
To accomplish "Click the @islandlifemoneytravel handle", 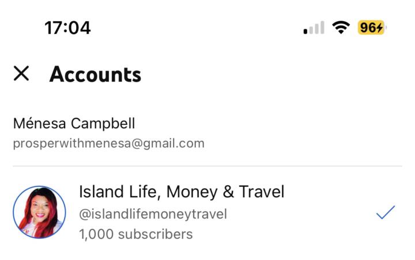I will point(153,214).
